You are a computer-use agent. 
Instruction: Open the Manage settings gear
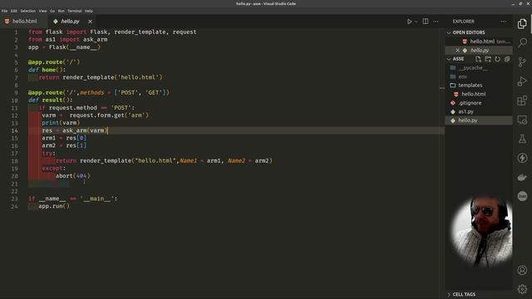(x=522, y=289)
